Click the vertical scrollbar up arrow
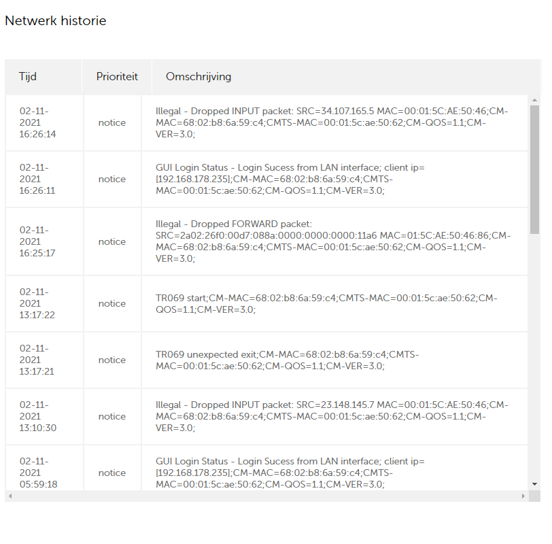552x544 pixels. tap(534, 100)
